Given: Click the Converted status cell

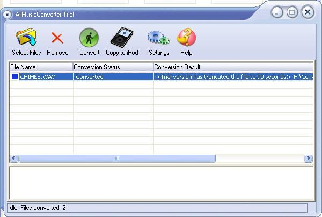Looking at the screenshot, I should tap(113, 77).
